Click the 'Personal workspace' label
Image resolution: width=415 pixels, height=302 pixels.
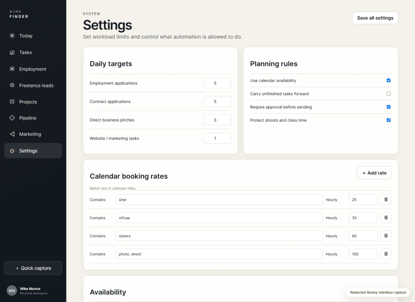(34, 293)
